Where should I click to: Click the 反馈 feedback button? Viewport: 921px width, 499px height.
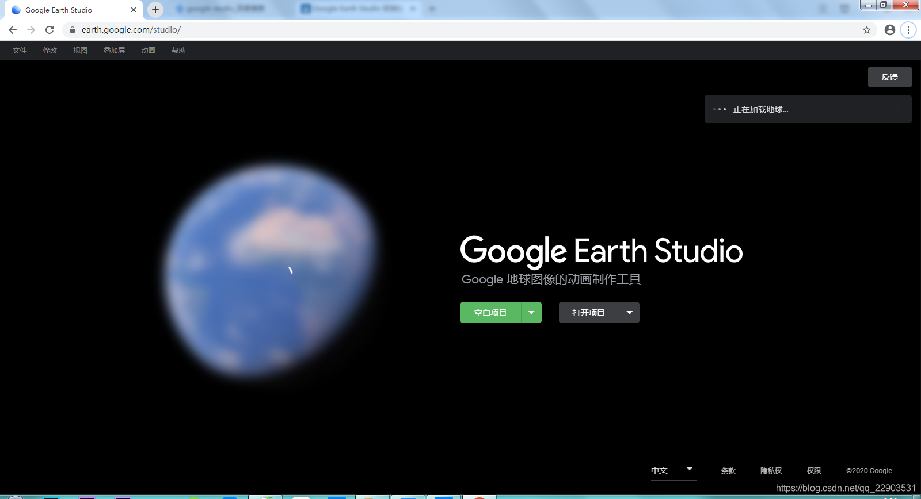(x=890, y=77)
